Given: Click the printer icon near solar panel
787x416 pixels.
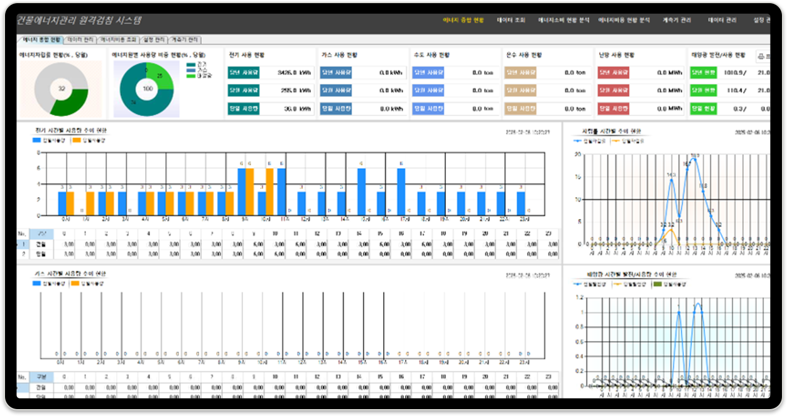Looking at the screenshot, I should point(763,56).
